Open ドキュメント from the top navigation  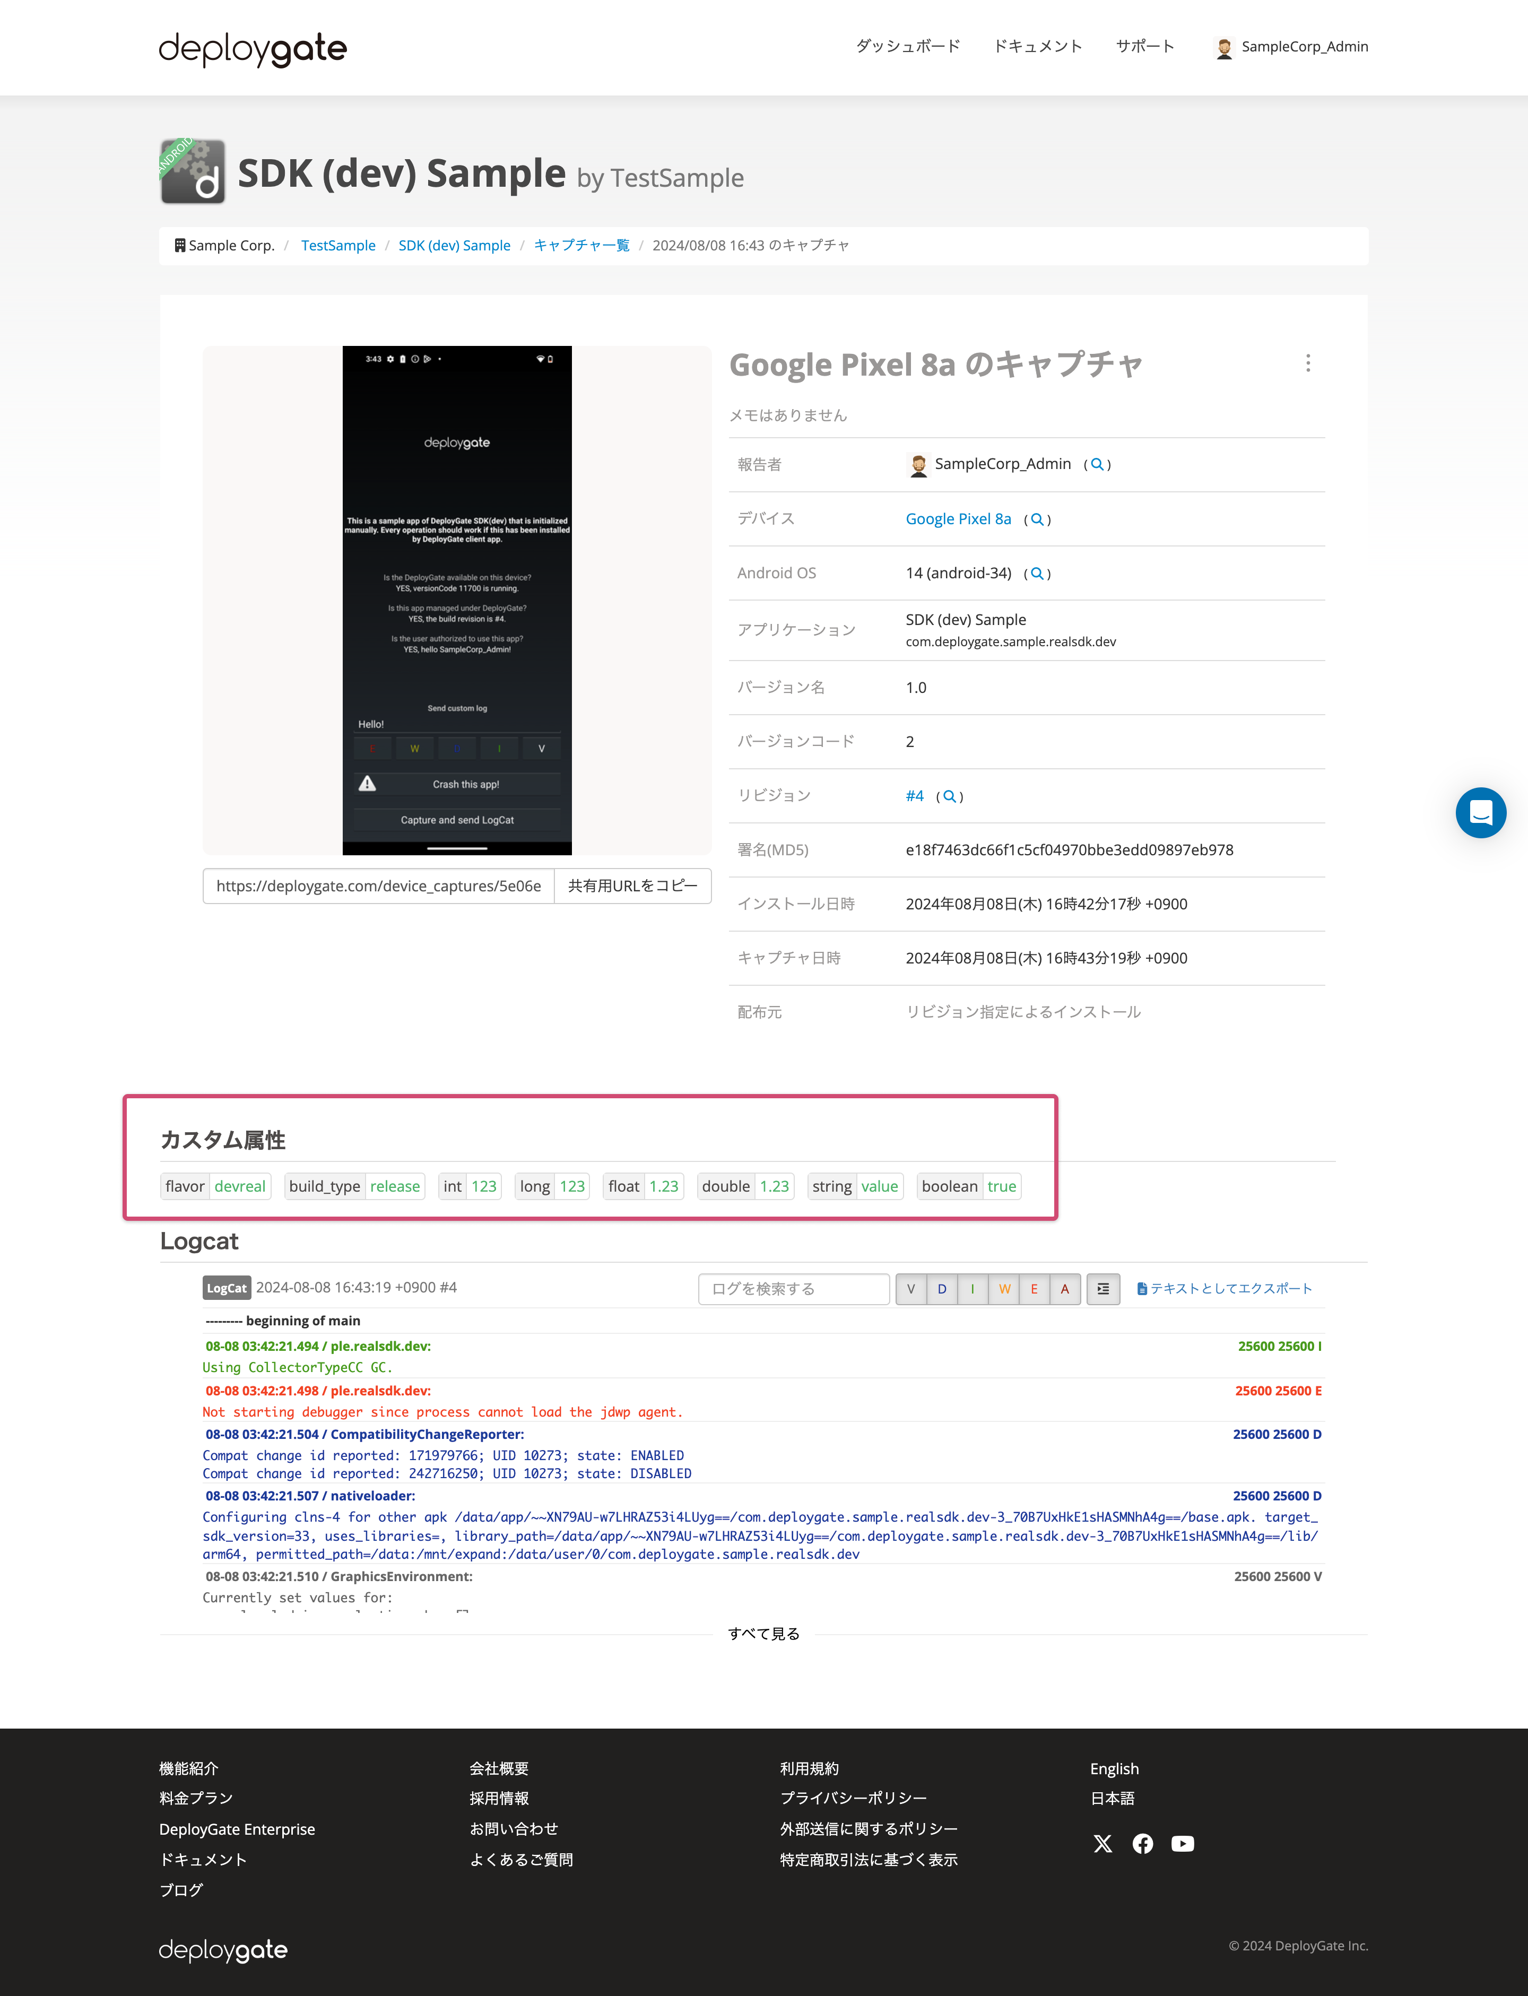pos(1038,46)
